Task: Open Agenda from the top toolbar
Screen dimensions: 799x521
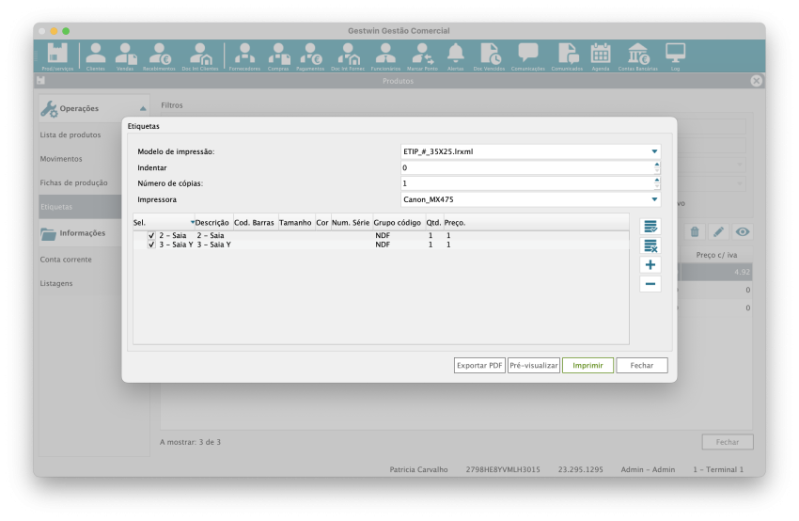Action: (601, 55)
